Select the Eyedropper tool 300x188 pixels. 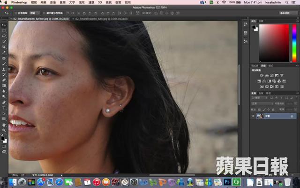tap(4, 52)
